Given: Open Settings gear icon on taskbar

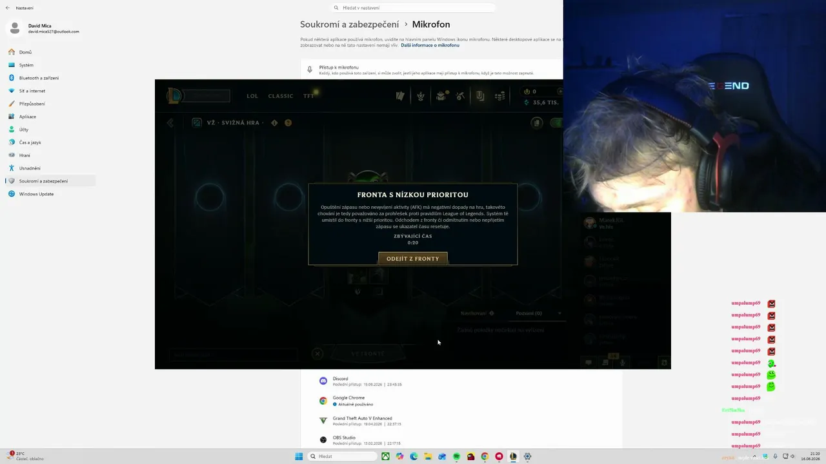Looking at the screenshot, I should (x=527, y=456).
